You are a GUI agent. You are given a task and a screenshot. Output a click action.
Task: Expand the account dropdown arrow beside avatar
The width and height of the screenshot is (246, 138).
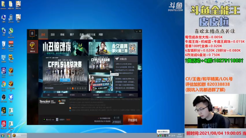tap(36, 35)
